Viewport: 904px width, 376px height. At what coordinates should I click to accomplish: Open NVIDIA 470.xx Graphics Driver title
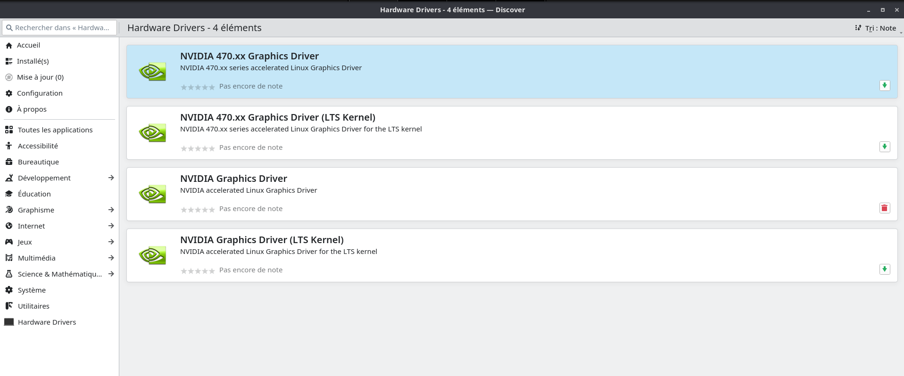[x=249, y=56]
